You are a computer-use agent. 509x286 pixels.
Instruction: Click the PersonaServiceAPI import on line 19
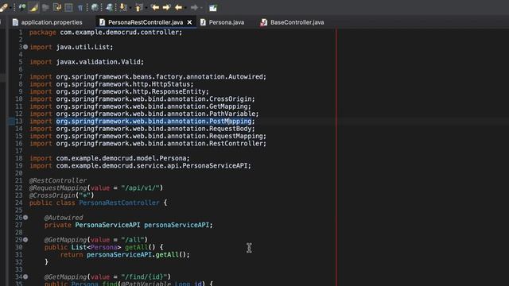click(x=140, y=166)
